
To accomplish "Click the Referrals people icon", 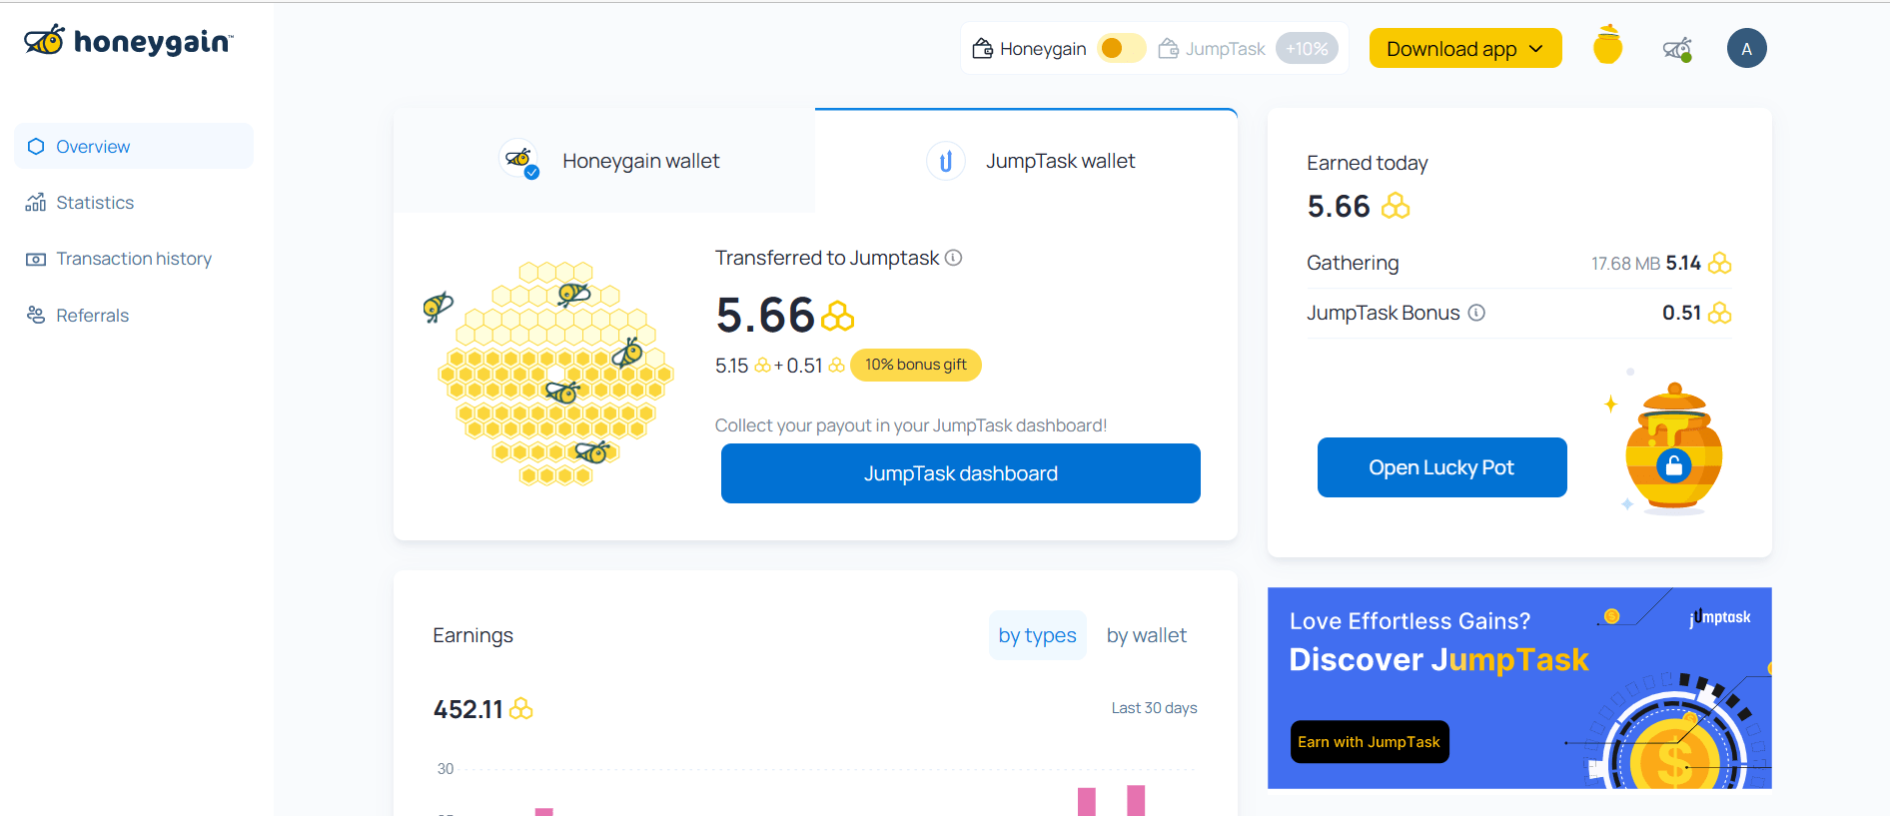I will pyautogui.click(x=36, y=315).
